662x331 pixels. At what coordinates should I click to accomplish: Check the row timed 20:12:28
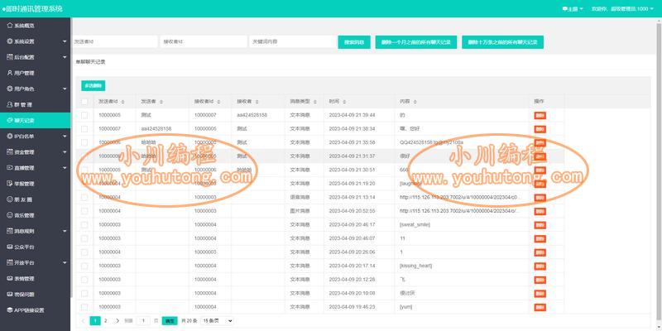click(84, 280)
